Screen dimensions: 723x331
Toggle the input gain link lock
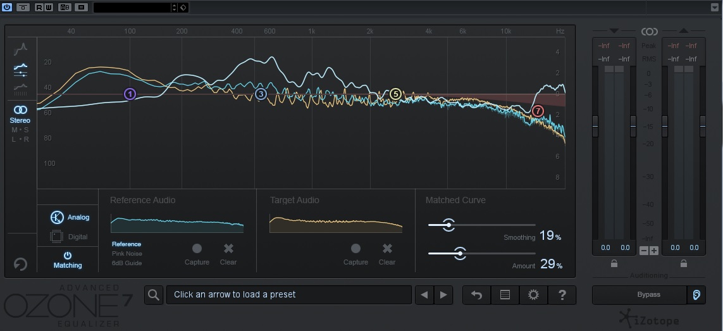tap(614, 264)
